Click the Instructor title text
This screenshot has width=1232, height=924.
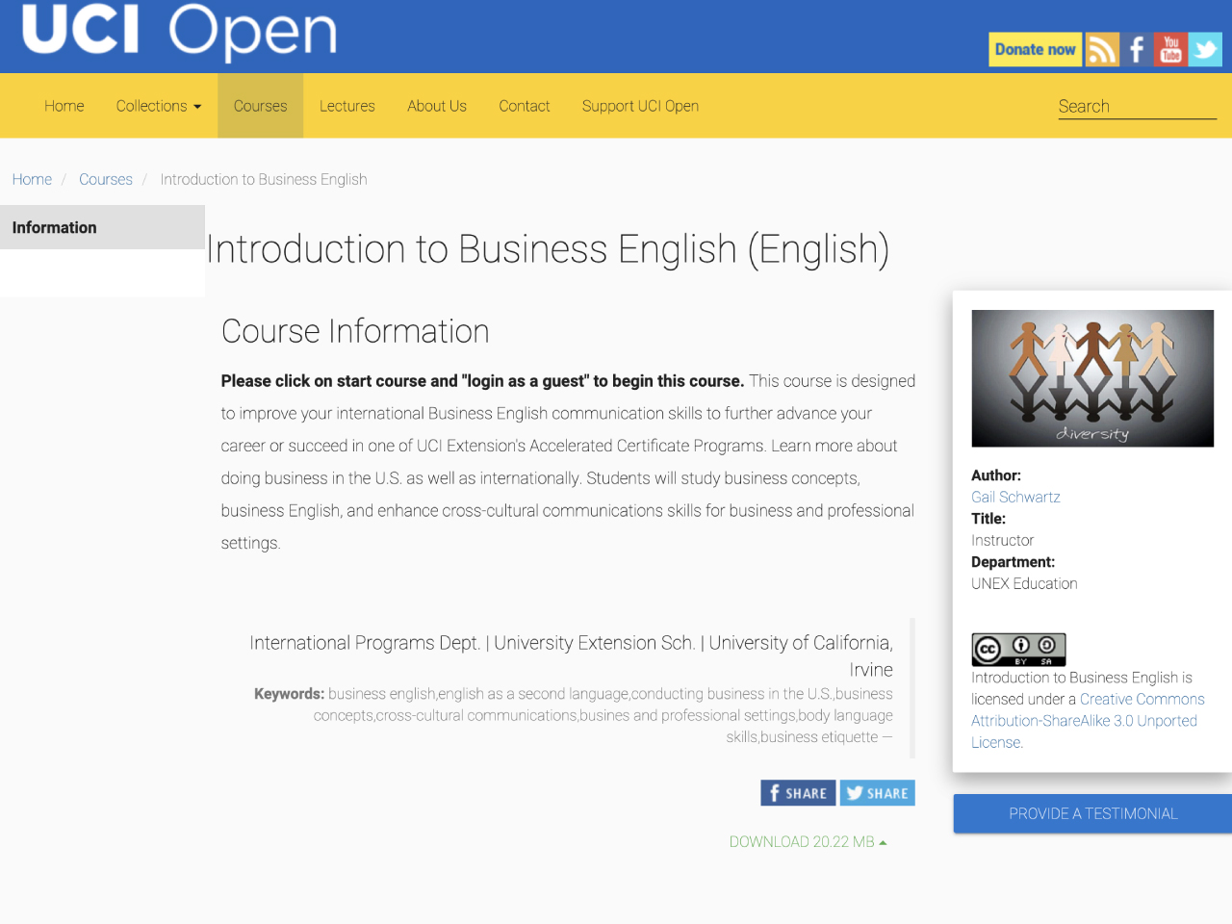tap(1002, 540)
